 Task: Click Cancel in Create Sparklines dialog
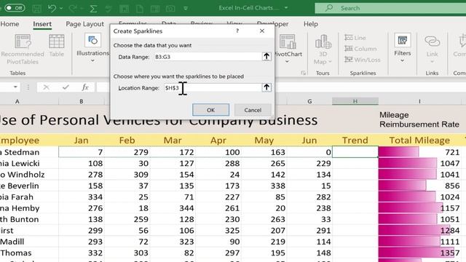click(x=253, y=110)
